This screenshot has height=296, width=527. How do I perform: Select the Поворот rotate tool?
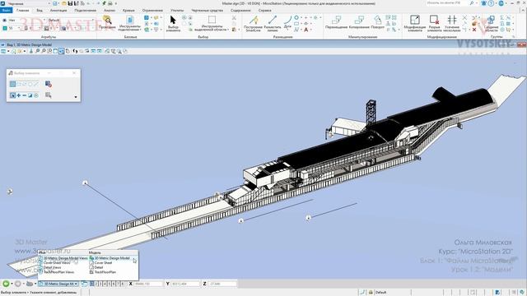click(x=378, y=22)
